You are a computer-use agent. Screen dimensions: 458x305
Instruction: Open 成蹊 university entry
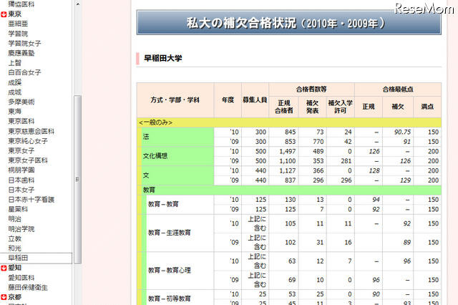(x=14, y=82)
